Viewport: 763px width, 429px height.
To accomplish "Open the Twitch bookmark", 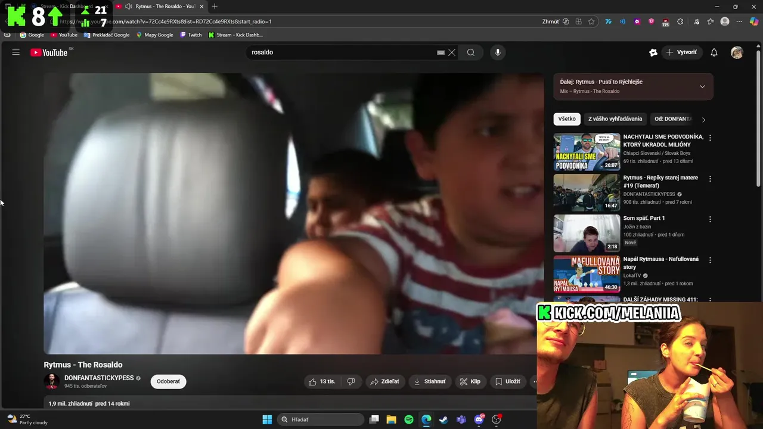I will click(x=191, y=35).
